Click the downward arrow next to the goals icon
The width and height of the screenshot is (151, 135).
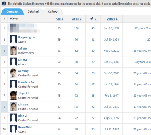click(x=96, y=19)
